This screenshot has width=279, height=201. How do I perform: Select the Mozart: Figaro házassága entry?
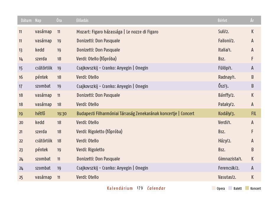tap(117, 32)
